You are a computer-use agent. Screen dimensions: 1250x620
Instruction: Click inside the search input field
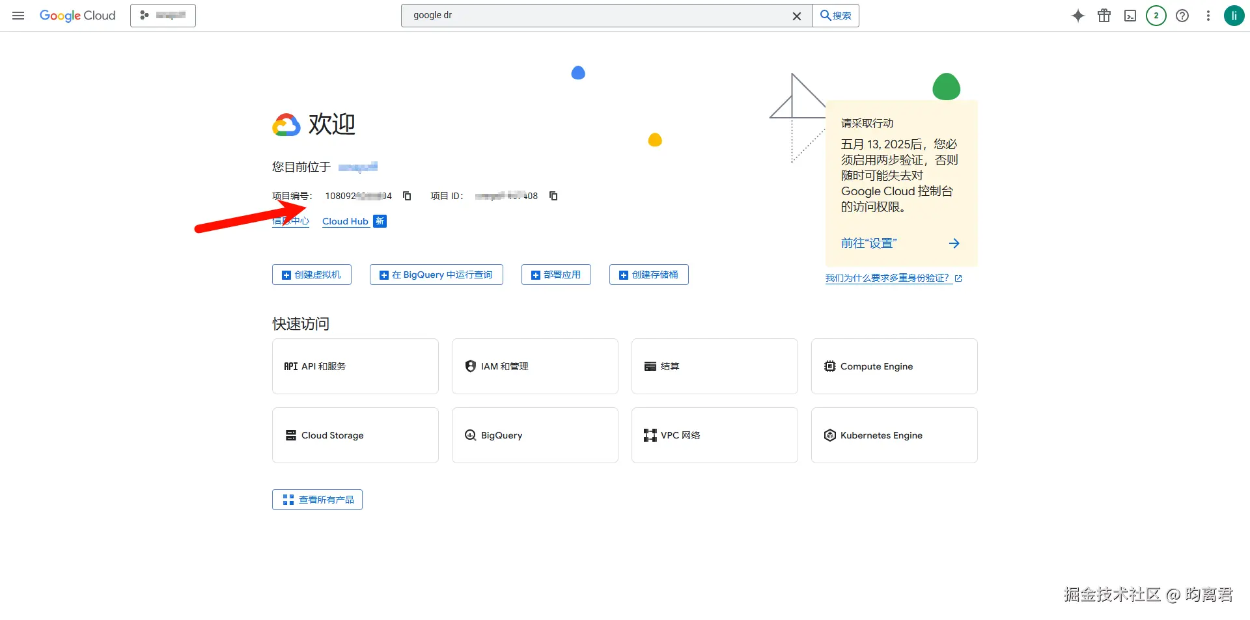pyautogui.click(x=586, y=15)
